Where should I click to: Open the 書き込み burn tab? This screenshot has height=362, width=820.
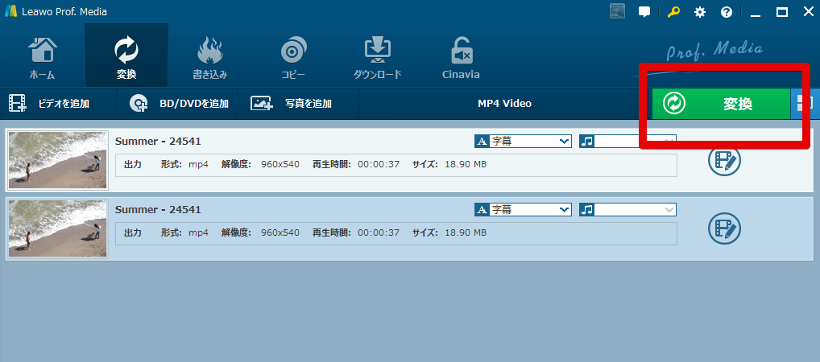(x=210, y=56)
